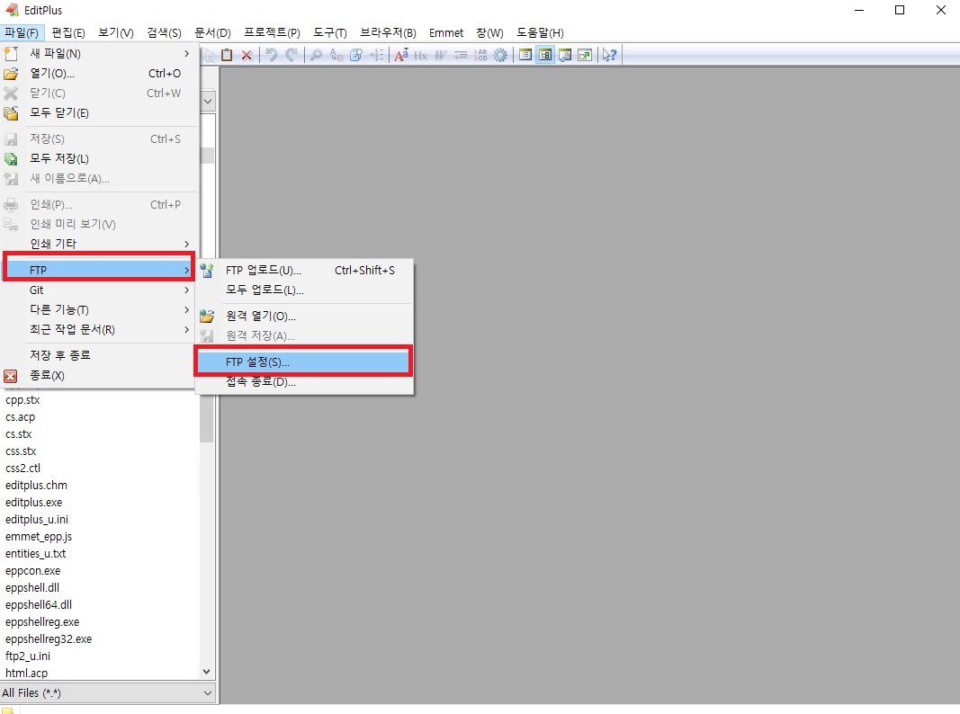Click the context Help pointer icon

coord(609,55)
